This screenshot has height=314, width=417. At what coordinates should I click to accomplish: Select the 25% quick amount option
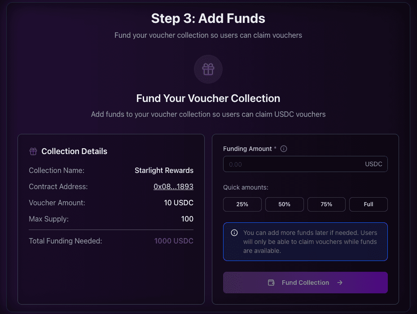pyautogui.click(x=242, y=204)
